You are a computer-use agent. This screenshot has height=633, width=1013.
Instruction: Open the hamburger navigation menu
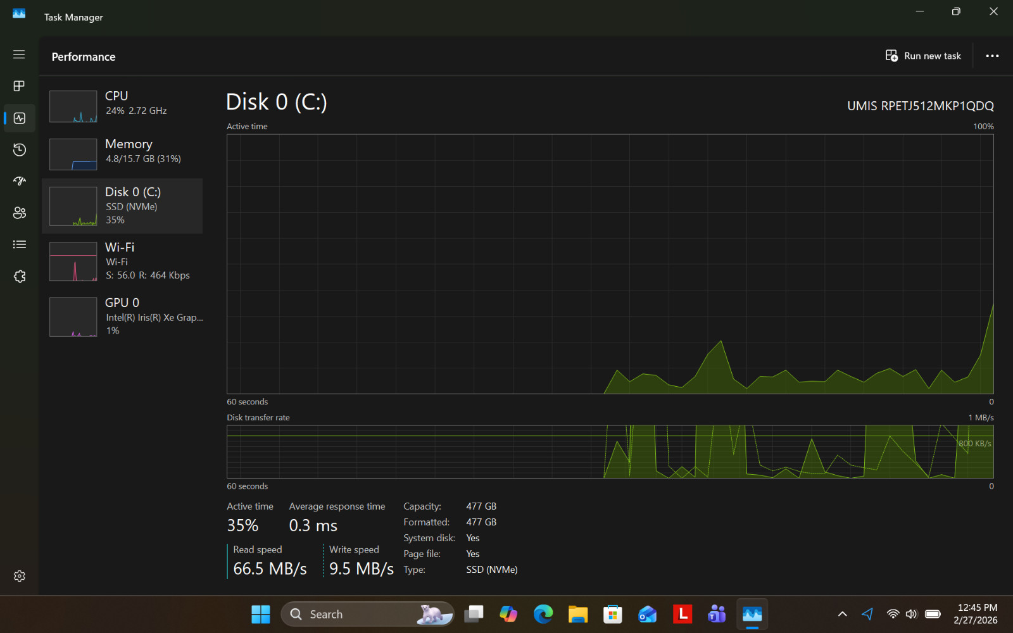pos(19,54)
